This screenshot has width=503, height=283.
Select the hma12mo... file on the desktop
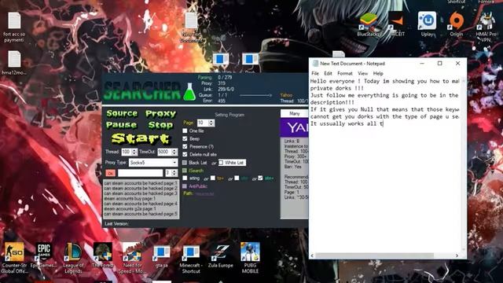14,63
